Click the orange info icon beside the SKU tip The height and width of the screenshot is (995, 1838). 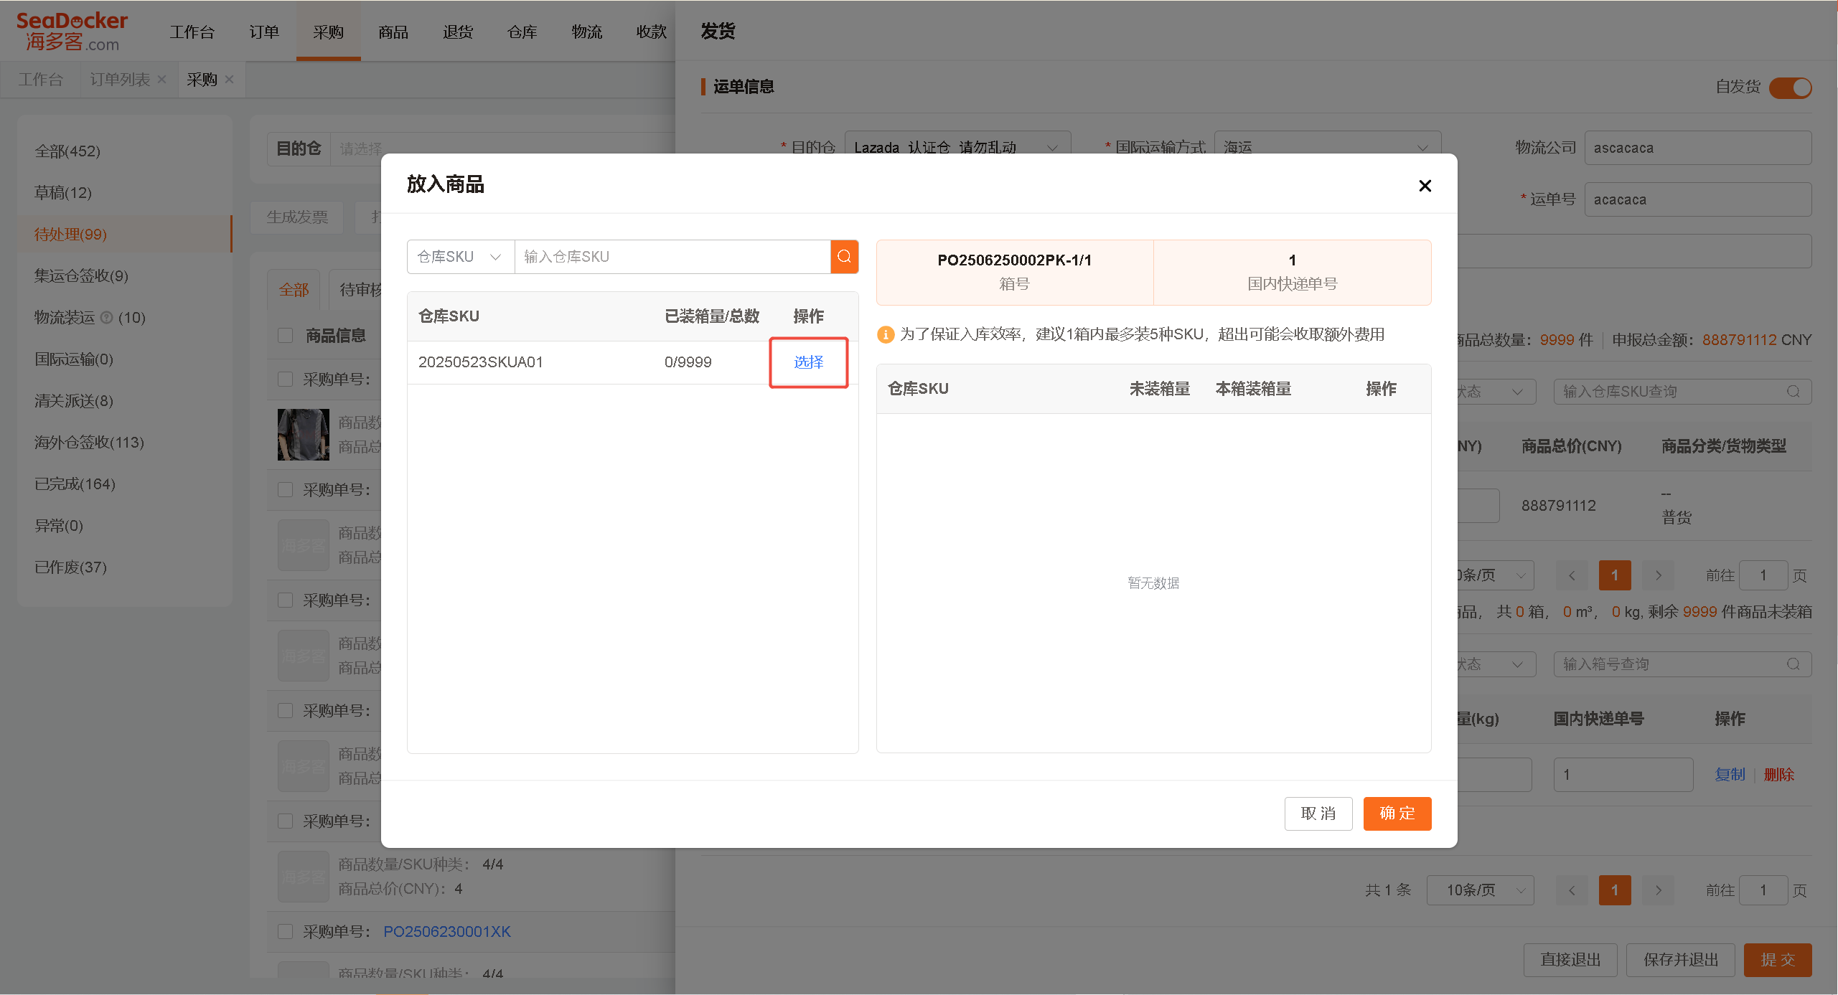click(886, 335)
